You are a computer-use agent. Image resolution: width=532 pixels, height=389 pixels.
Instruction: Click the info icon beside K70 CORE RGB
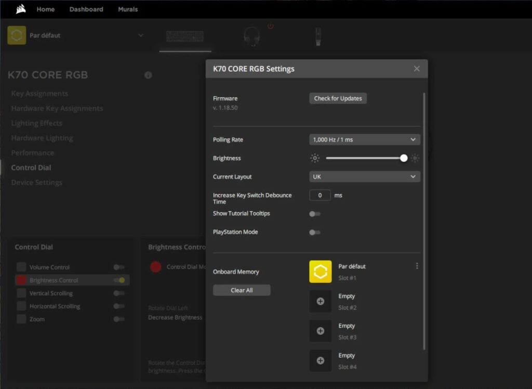coord(148,75)
